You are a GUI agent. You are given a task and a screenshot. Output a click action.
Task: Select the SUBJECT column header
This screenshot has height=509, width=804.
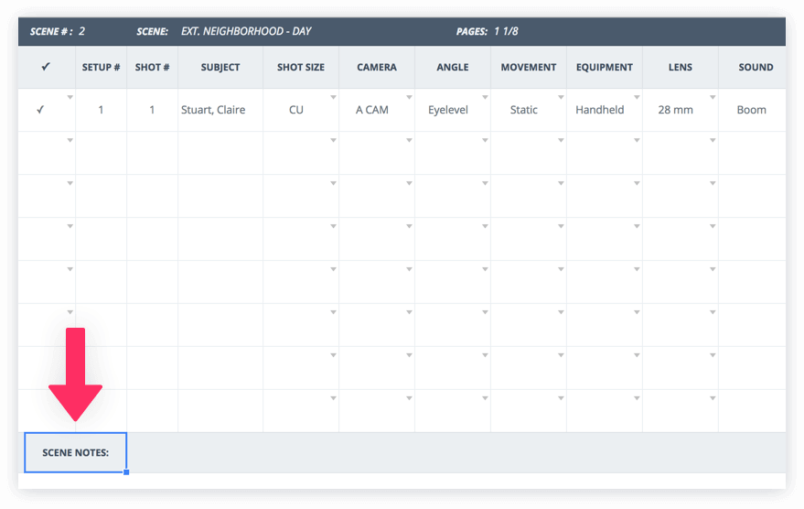click(220, 67)
